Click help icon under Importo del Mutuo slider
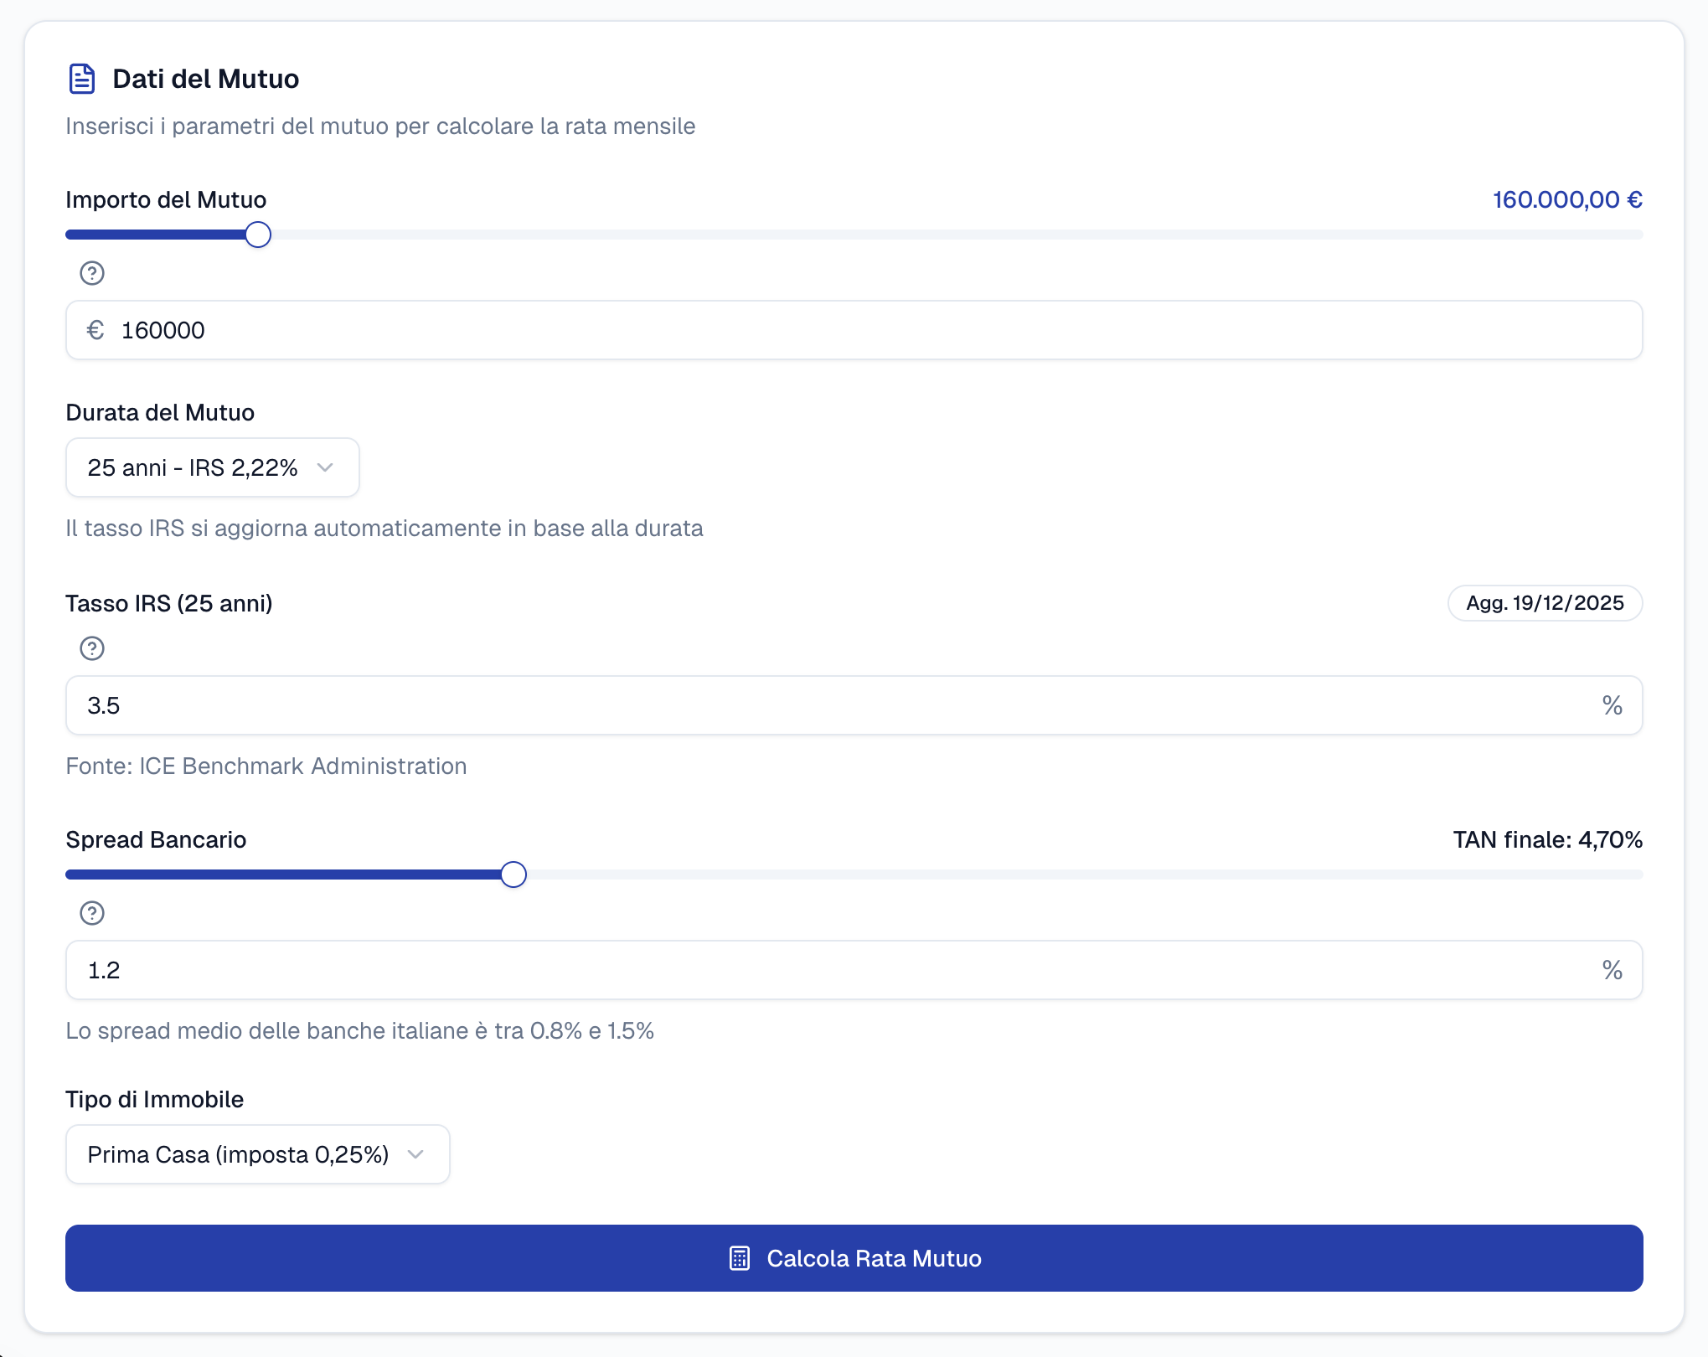Viewport: 1708px width, 1357px height. point(92,273)
